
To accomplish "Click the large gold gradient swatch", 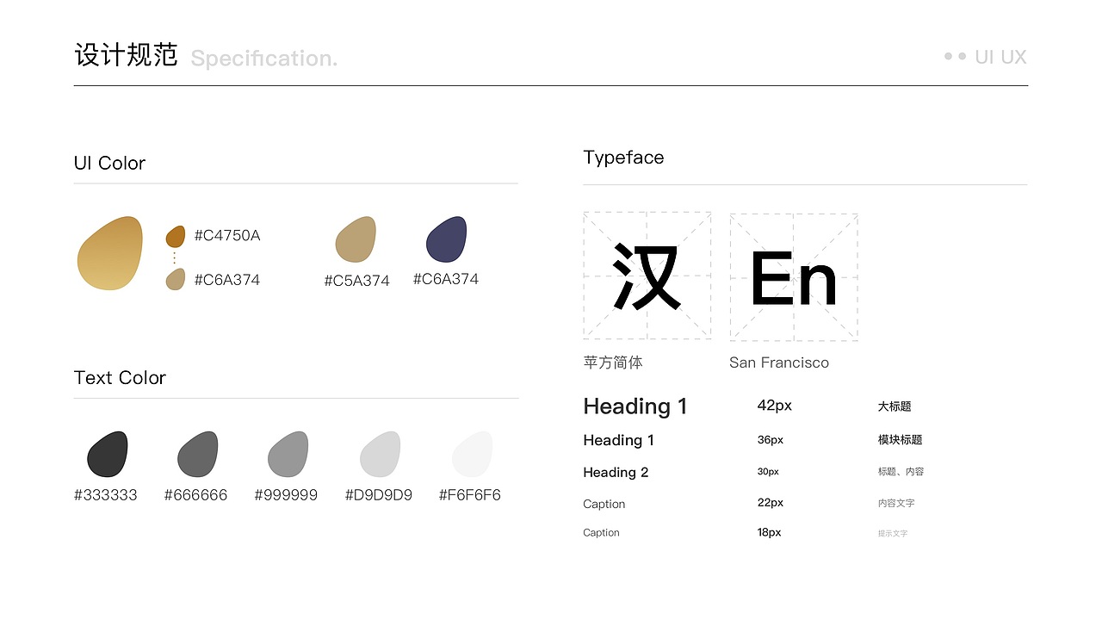I will coord(109,253).
